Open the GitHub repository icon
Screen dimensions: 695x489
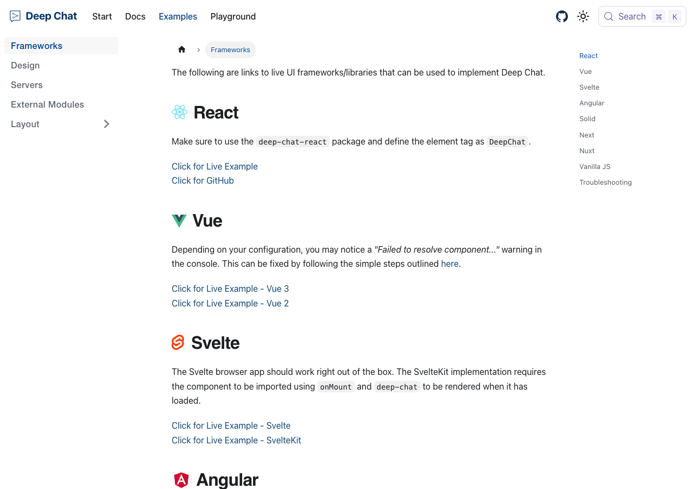tap(562, 16)
